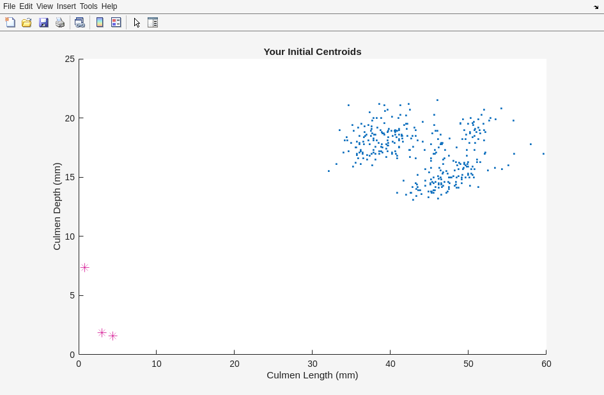This screenshot has width=604, height=395.
Task: Expand the View menu
Action: click(x=45, y=6)
